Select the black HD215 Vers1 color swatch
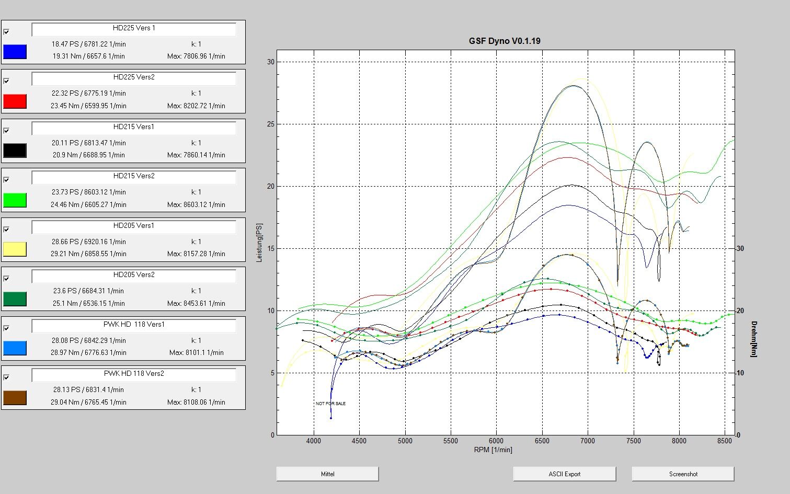This screenshot has width=790, height=494. coord(15,150)
